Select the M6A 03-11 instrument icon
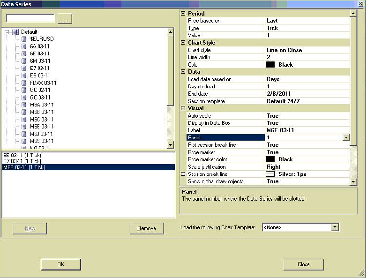This screenshot has width=366, height=278. [x=24, y=104]
